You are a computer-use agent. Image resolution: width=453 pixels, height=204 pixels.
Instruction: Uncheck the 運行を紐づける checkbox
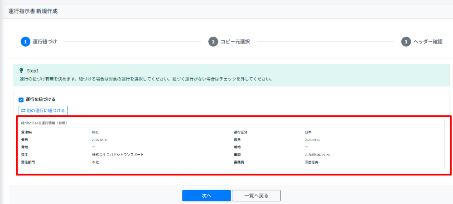[x=21, y=100]
